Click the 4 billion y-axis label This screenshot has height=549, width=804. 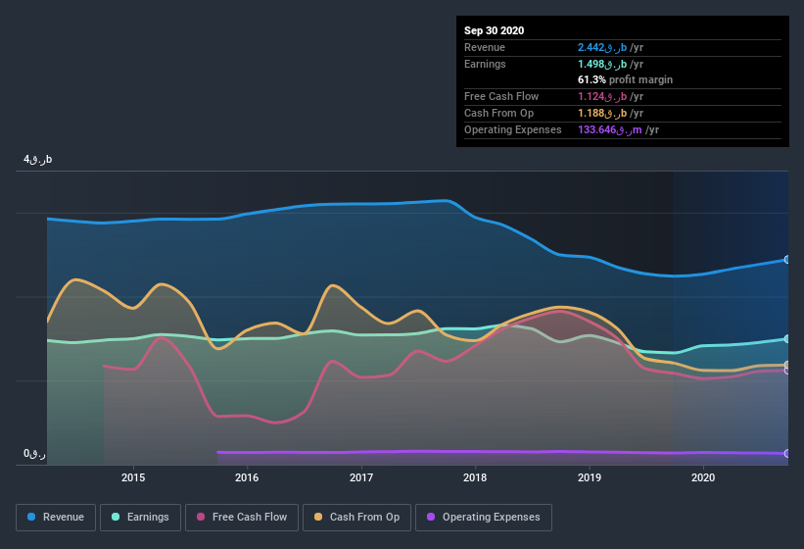click(x=37, y=160)
